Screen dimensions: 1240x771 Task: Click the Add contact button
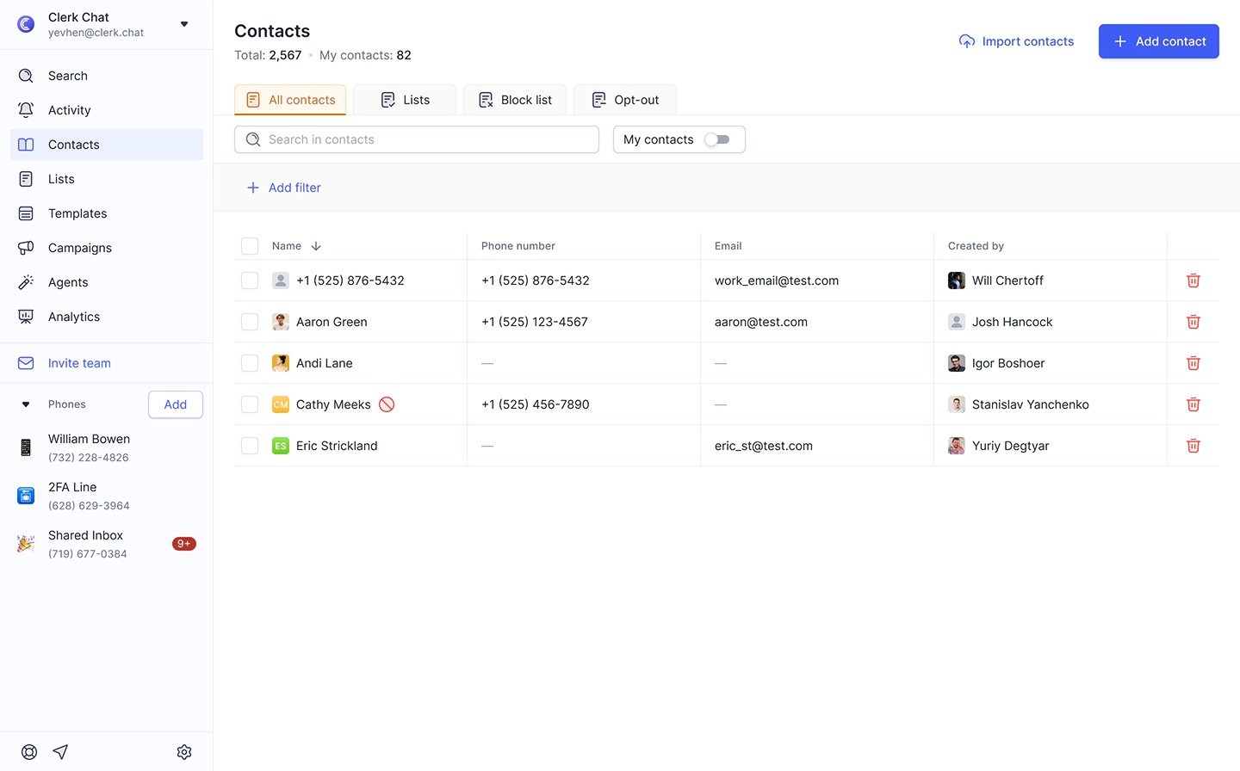point(1158,41)
